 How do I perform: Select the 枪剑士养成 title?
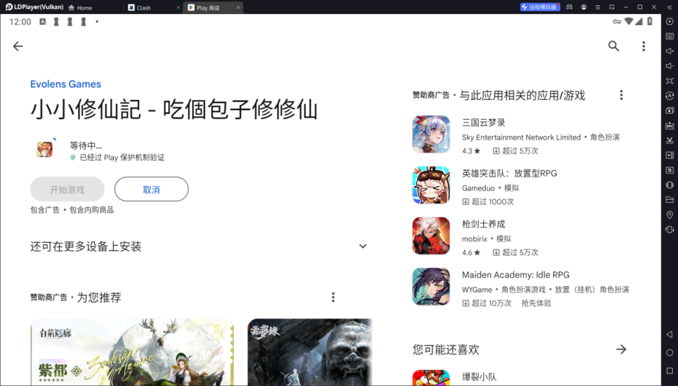[483, 224]
